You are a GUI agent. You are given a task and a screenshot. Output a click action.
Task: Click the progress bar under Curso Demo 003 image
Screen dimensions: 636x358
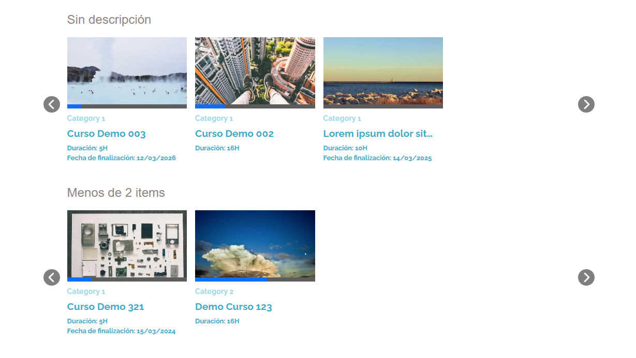[127, 106]
